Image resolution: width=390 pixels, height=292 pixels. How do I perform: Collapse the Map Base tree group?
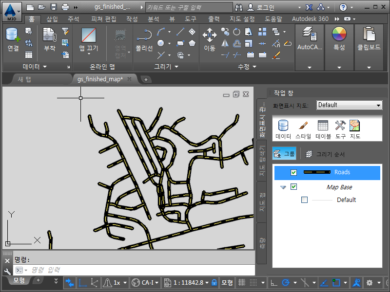283,187
